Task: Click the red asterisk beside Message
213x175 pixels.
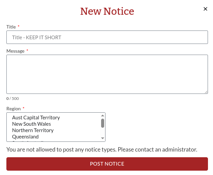Action: [x=27, y=51]
